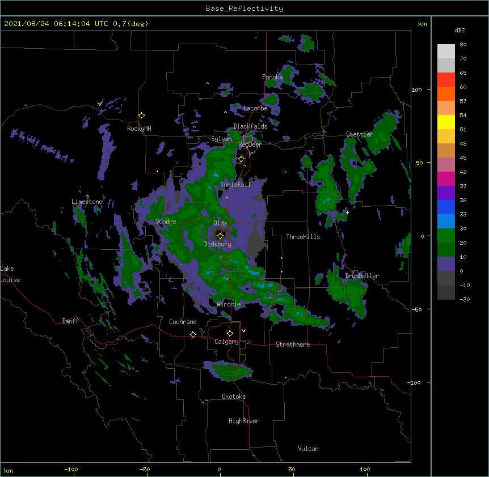Click the magenta 39-42 dBZ legend swatch
The width and height of the screenshot is (489, 477).
(446, 178)
